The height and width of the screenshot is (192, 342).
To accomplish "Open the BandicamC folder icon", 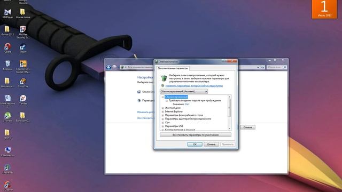I will point(22,117).
